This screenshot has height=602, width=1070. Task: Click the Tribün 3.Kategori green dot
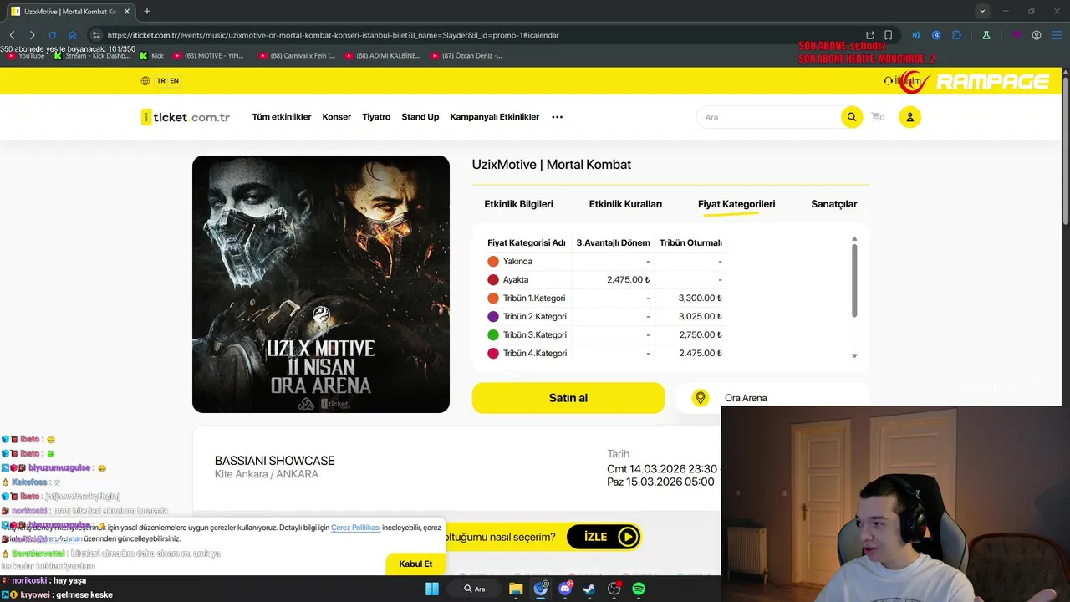493,335
